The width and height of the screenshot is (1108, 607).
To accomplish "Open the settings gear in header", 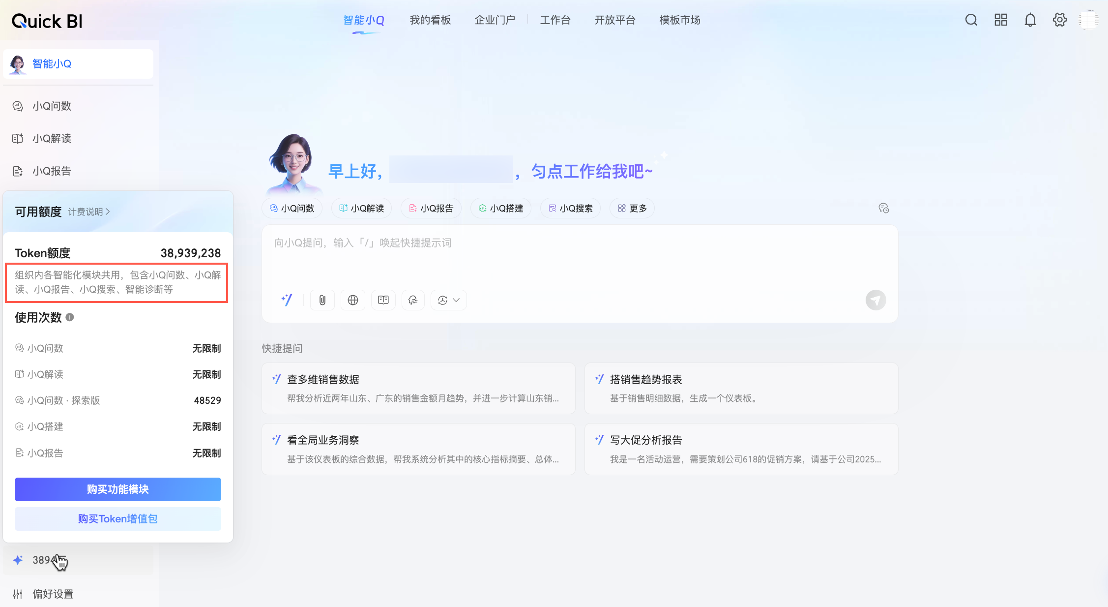I will point(1059,20).
